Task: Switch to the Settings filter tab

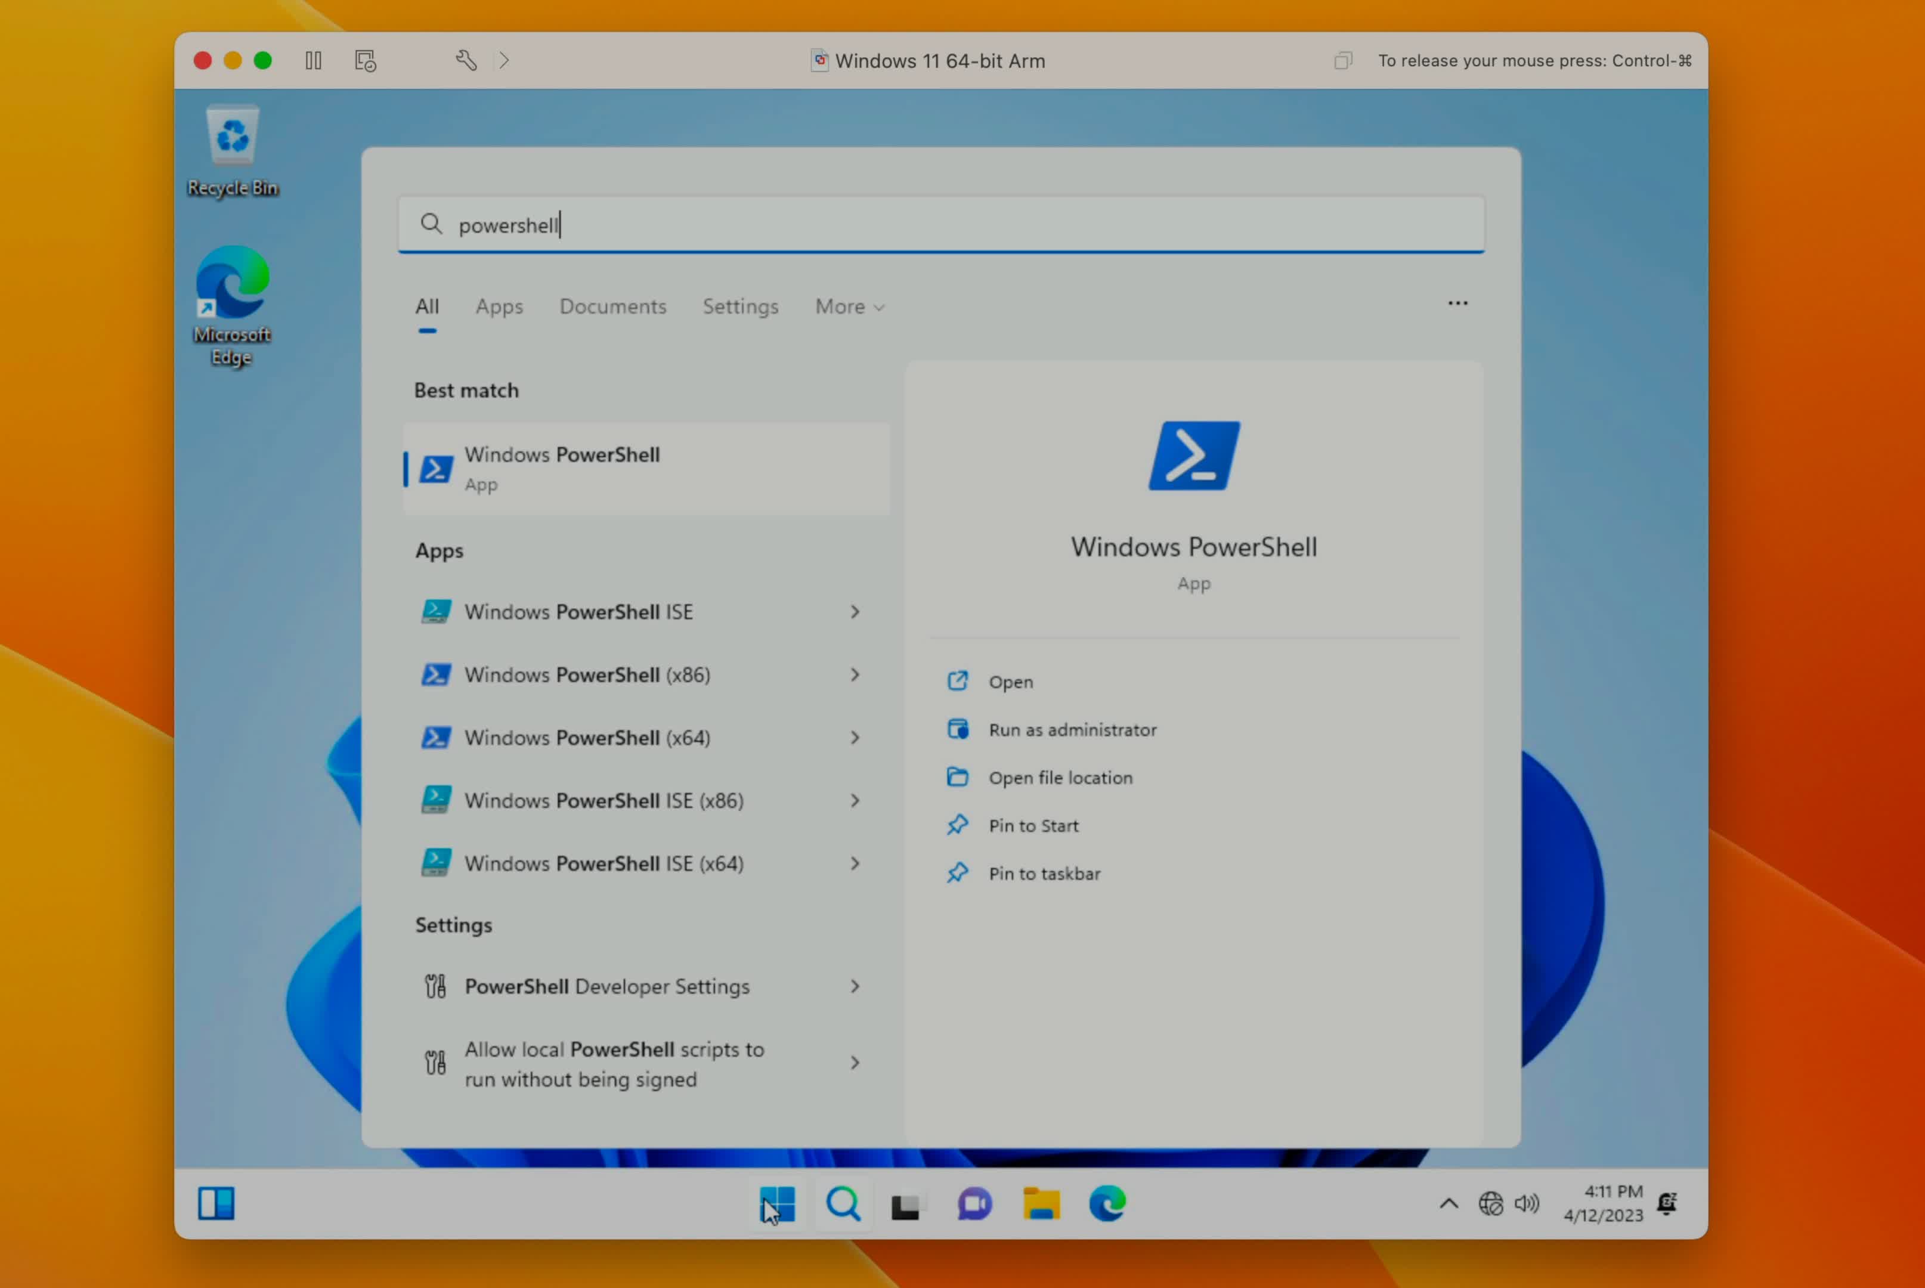Action: coord(740,306)
